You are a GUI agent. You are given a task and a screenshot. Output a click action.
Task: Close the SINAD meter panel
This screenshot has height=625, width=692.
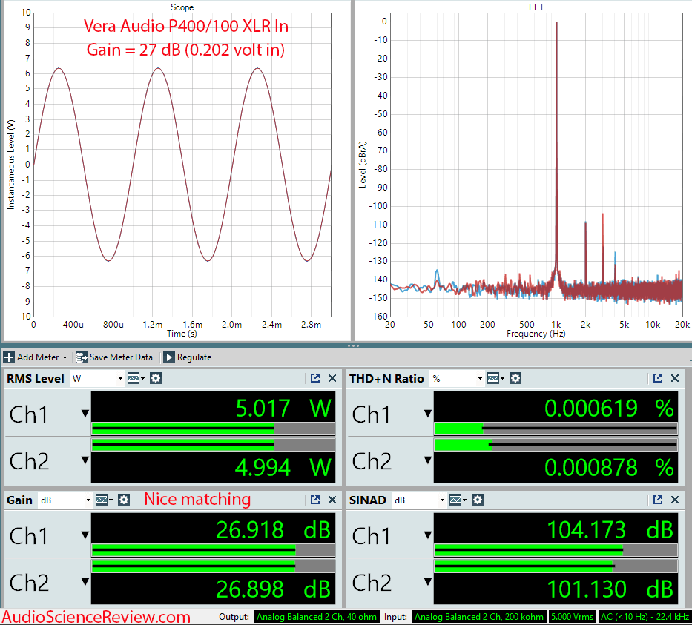[x=675, y=500]
